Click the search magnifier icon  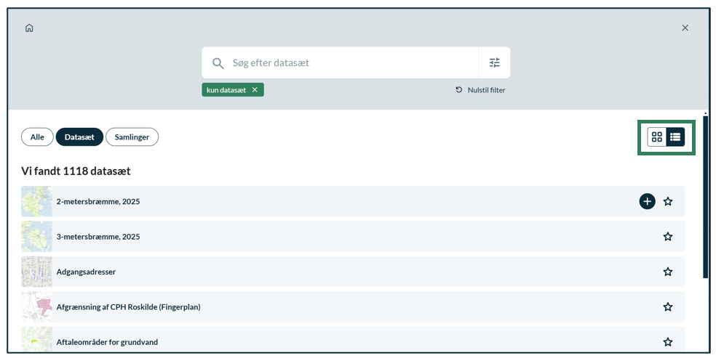[x=218, y=63]
